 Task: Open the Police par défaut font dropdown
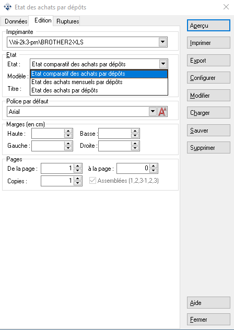(x=153, y=112)
